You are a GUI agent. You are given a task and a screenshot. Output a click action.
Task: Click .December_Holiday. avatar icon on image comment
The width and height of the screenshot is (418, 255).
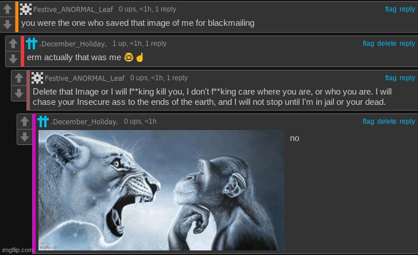tap(43, 121)
